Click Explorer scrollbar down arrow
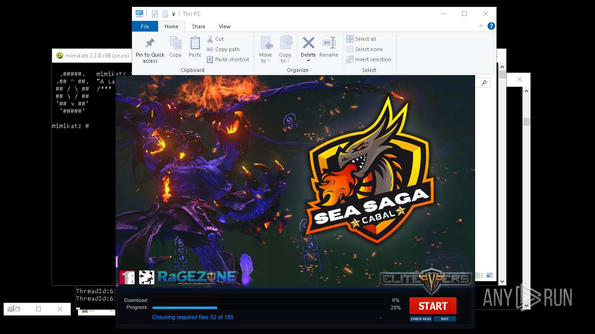Image resolution: width=595 pixels, height=334 pixels. coord(502,281)
